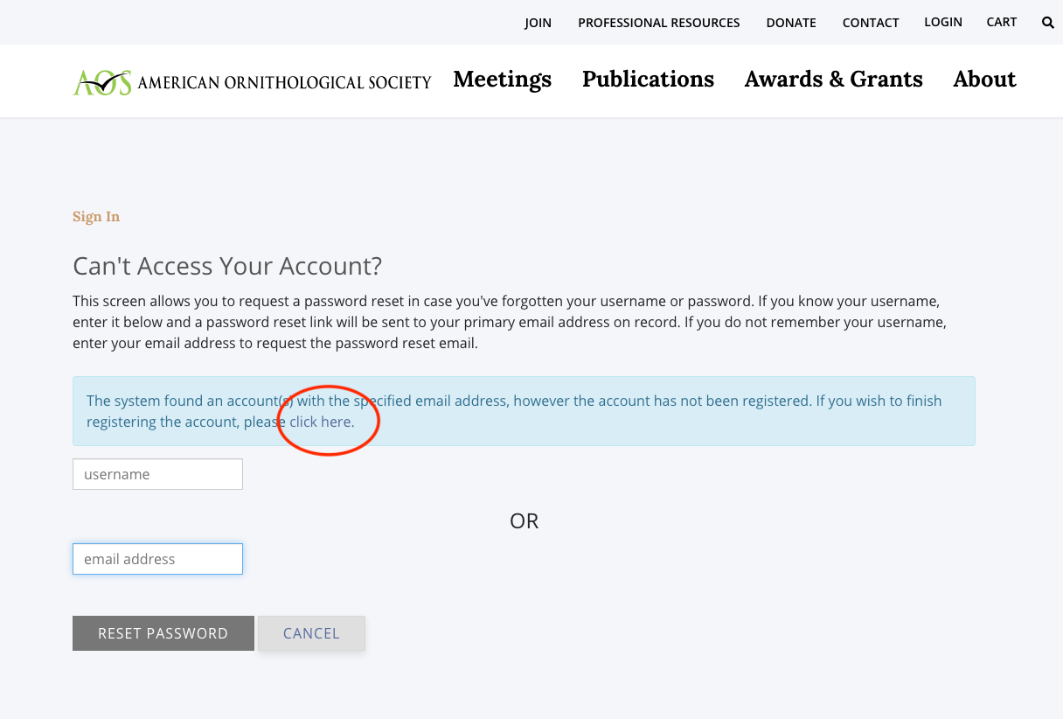The width and height of the screenshot is (1063, 719).
Task: Open the Meetings menu
Action: coord(502,80)
